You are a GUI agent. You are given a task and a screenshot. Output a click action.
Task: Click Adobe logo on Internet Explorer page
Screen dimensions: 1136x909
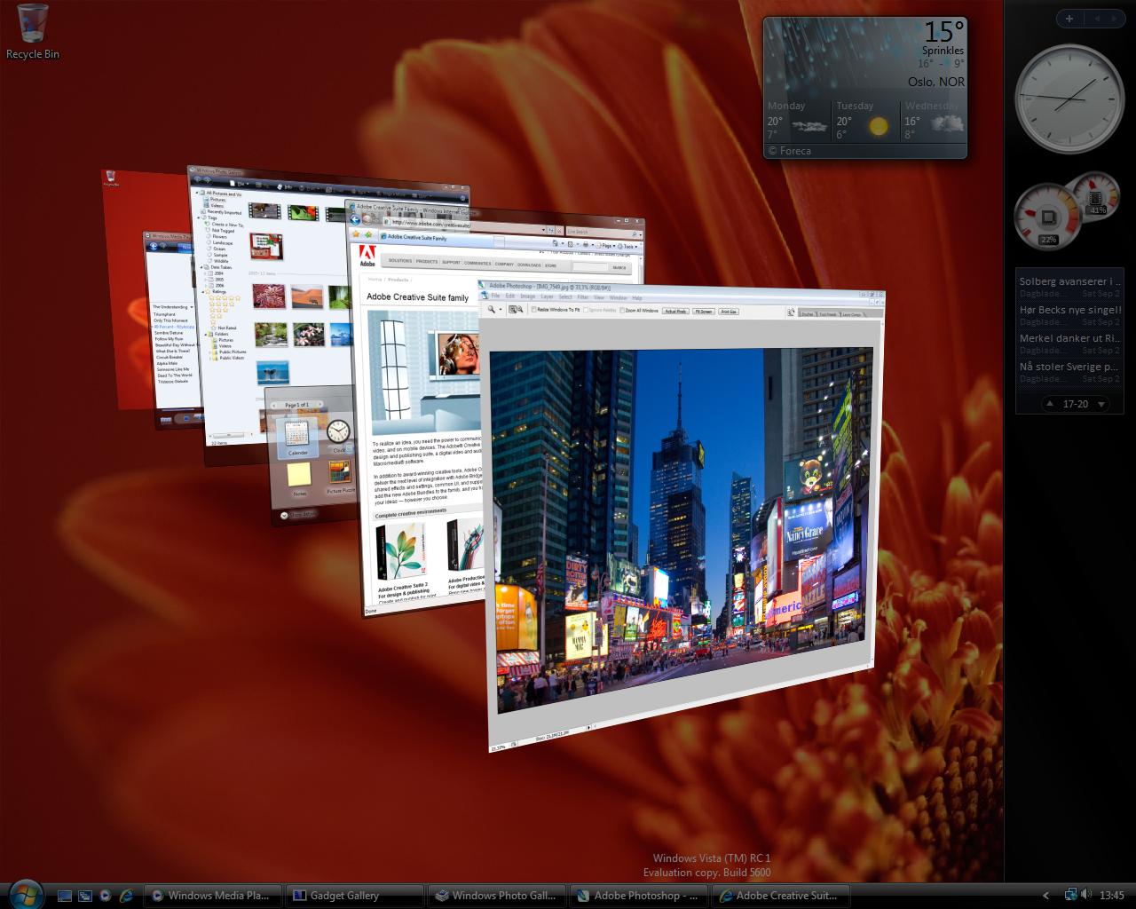point(367,256)
